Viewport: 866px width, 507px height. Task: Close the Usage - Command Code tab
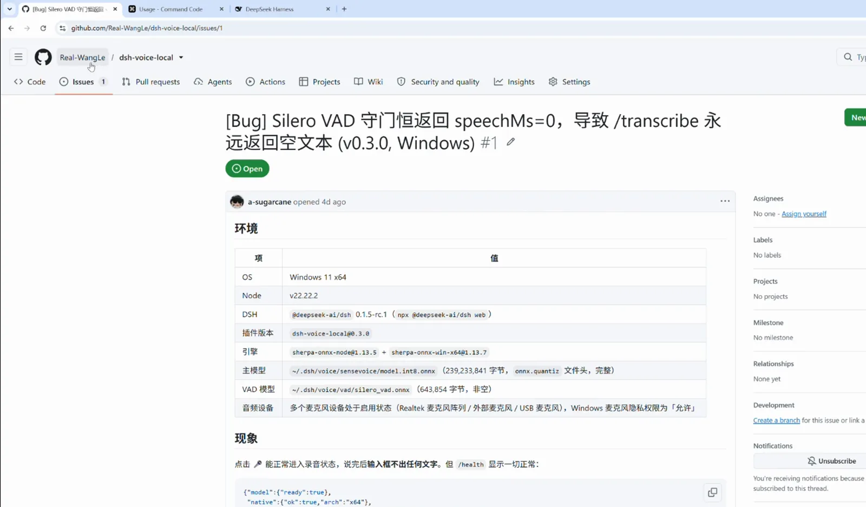(x=221, y=9)
